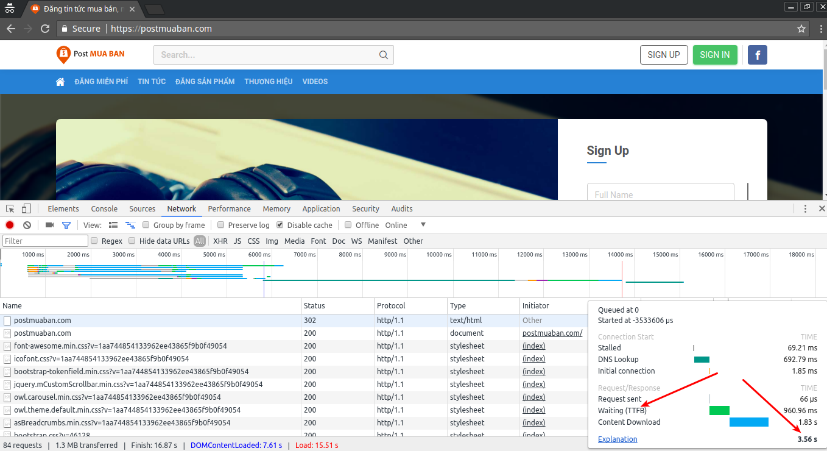This screenshot has height=451, width=827.
Task: Click the red record network log button
Action: coord(10,225)
